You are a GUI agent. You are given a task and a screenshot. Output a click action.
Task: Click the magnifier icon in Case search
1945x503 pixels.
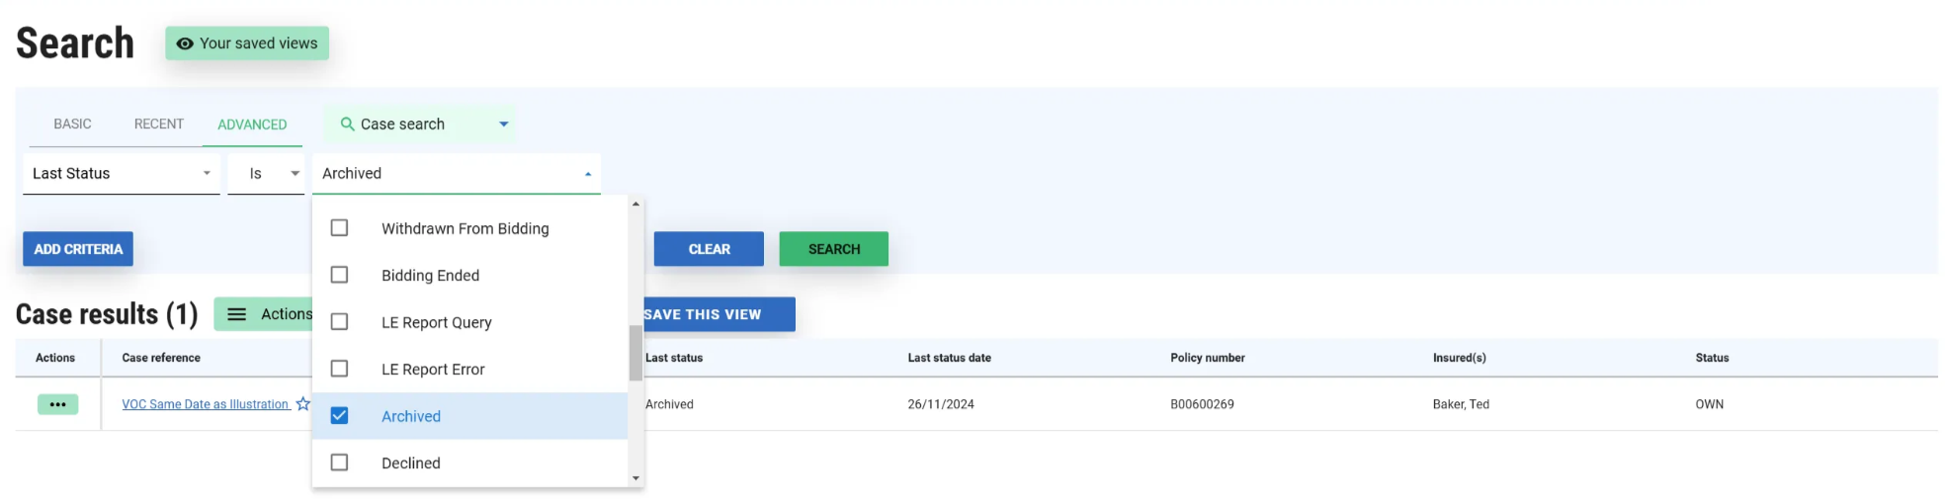click(347, 125)
